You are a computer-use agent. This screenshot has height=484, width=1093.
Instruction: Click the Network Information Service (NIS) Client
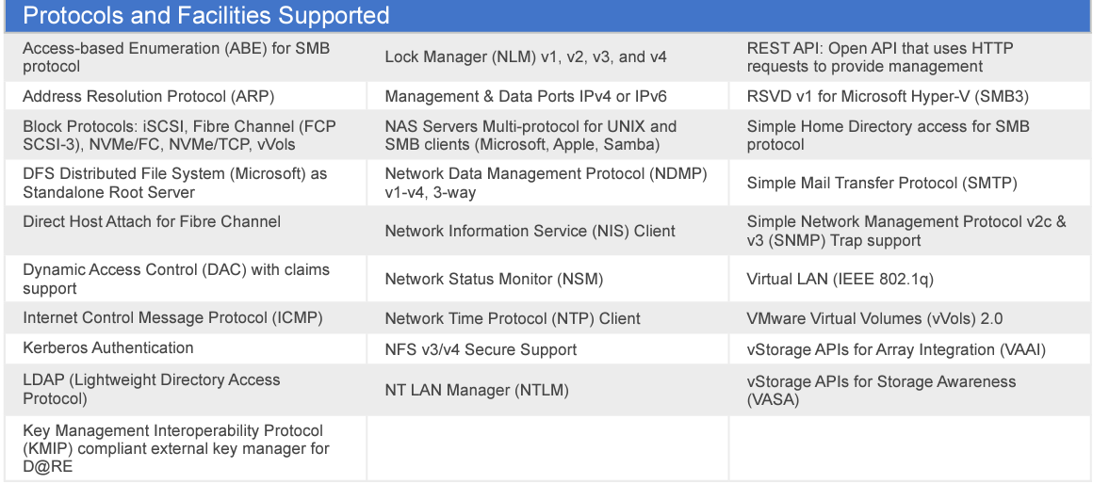530,231
